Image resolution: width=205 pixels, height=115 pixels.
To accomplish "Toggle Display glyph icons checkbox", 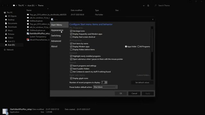I will pyautogui.click(x=71, y=78).
